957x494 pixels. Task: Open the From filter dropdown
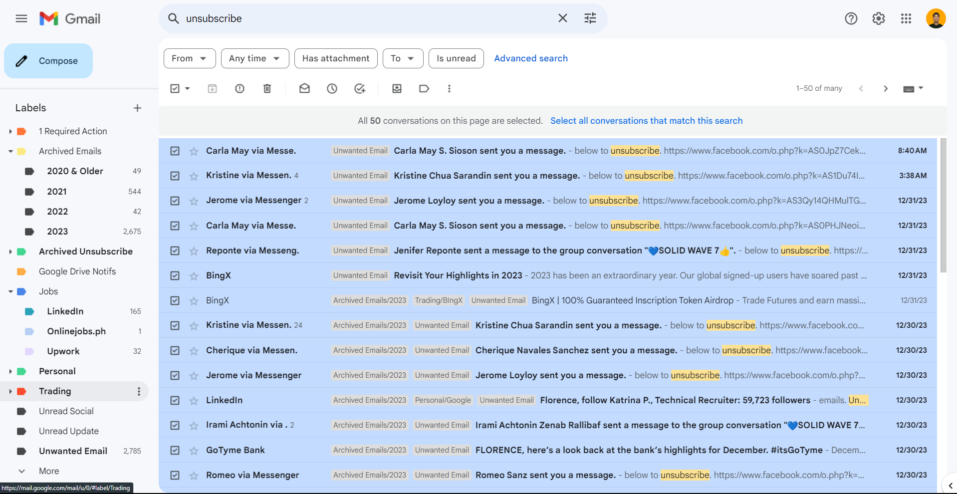coord(190,58)
